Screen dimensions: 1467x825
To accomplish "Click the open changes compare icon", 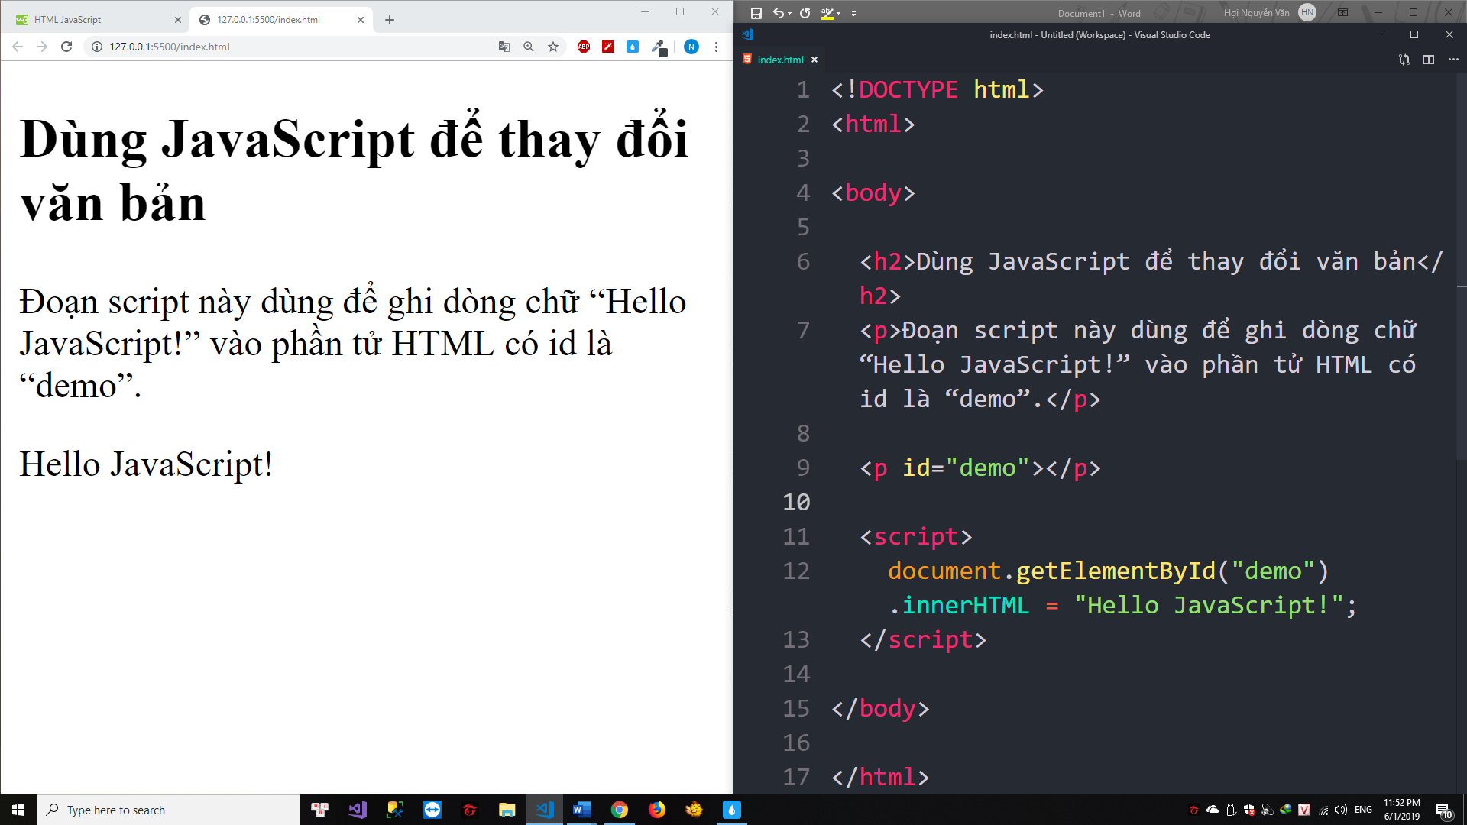I will [x=1404, y=60].
